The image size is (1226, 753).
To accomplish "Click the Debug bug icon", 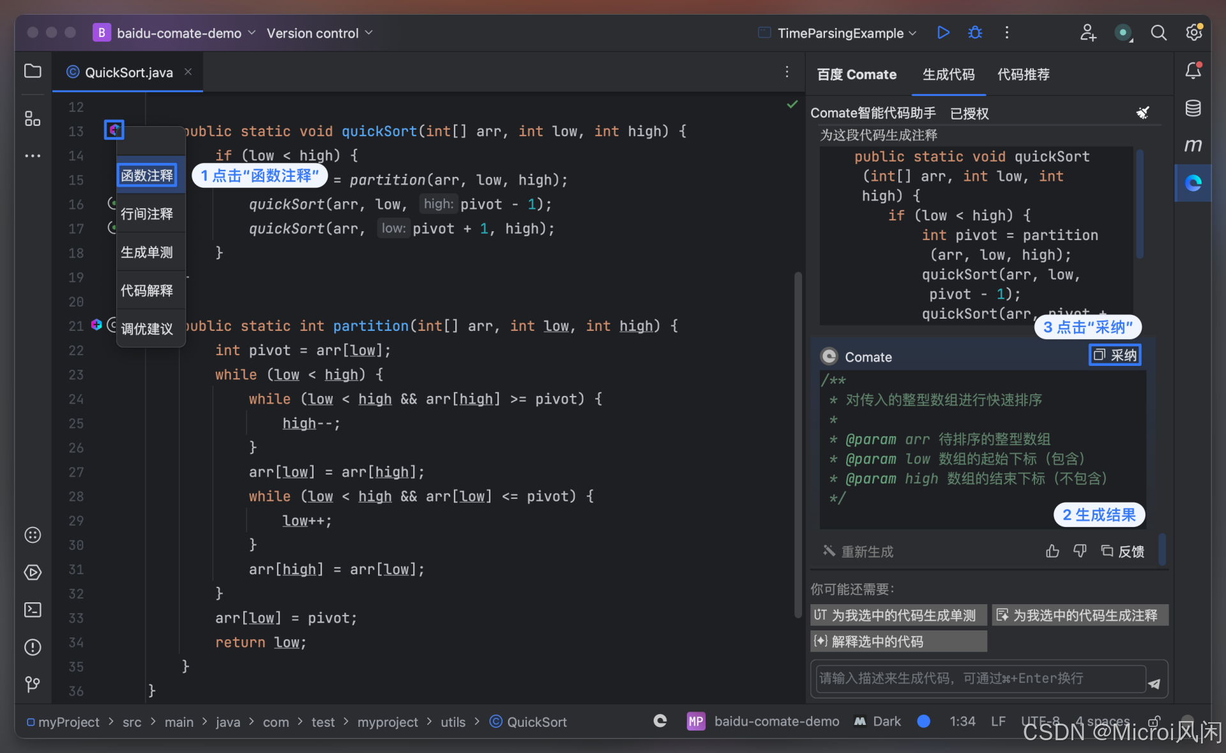I will tap(975, 33).
